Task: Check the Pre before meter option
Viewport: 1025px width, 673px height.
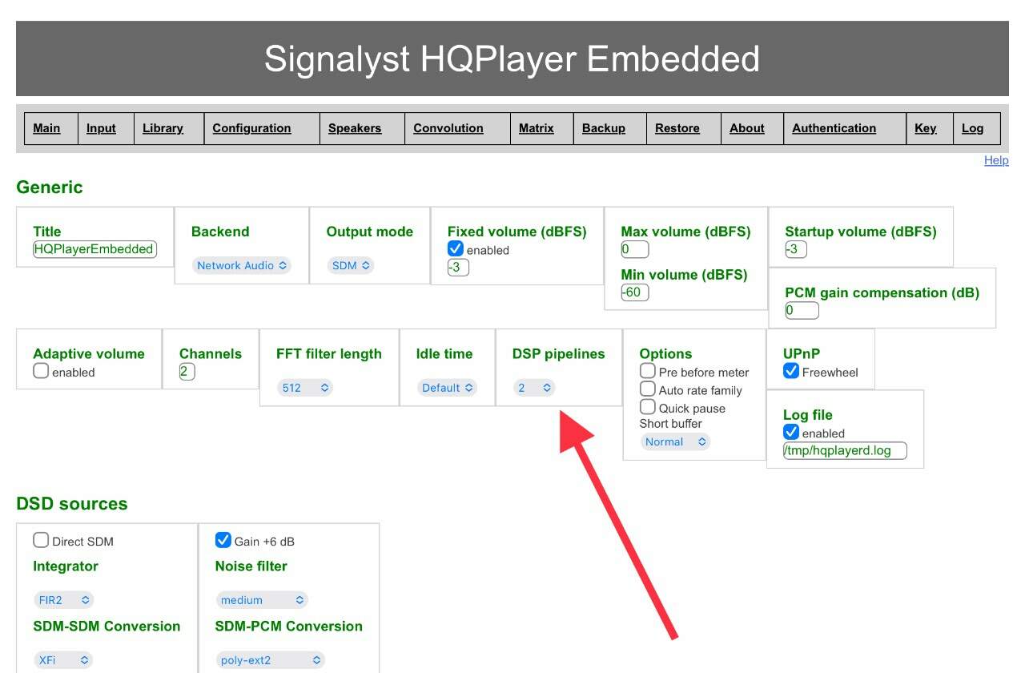Action: pos(648,371)
